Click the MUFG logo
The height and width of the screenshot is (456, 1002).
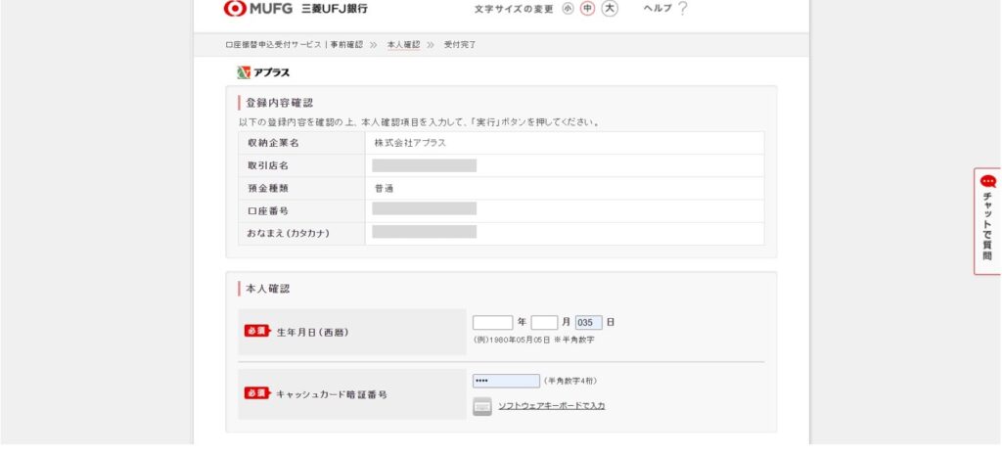(x=258, y=8)
